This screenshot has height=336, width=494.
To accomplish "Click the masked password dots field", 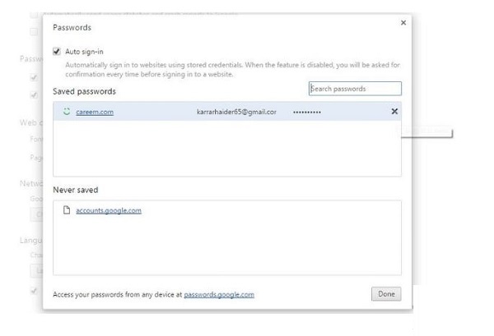I will click(x=307, y=112).
